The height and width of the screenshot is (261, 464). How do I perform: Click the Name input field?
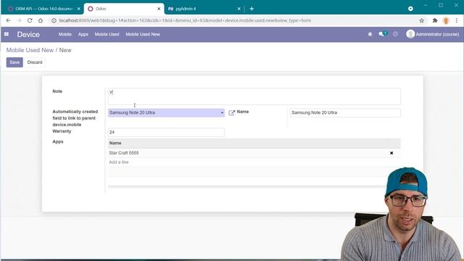tap(345, 113)
